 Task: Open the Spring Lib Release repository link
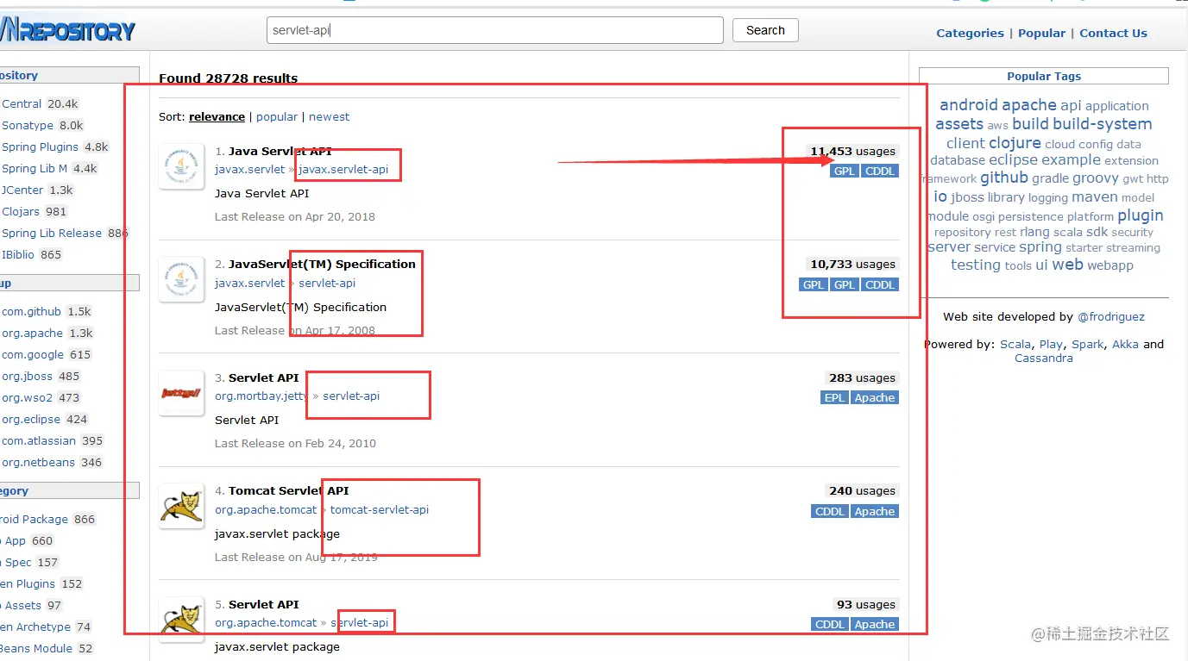click(x=52, y=233)
